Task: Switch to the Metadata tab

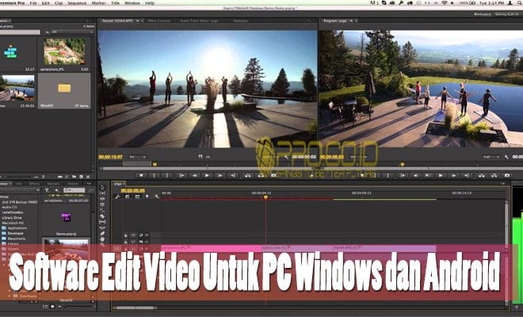Action: tap(240, 21)
